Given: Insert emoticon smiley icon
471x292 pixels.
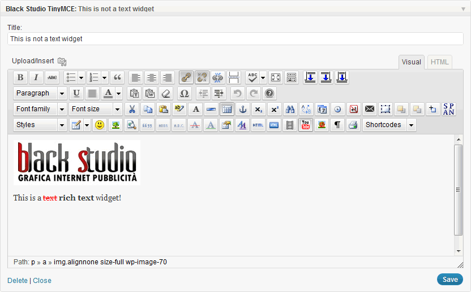Looking at the screenshot, I should [x=100, y=125].
